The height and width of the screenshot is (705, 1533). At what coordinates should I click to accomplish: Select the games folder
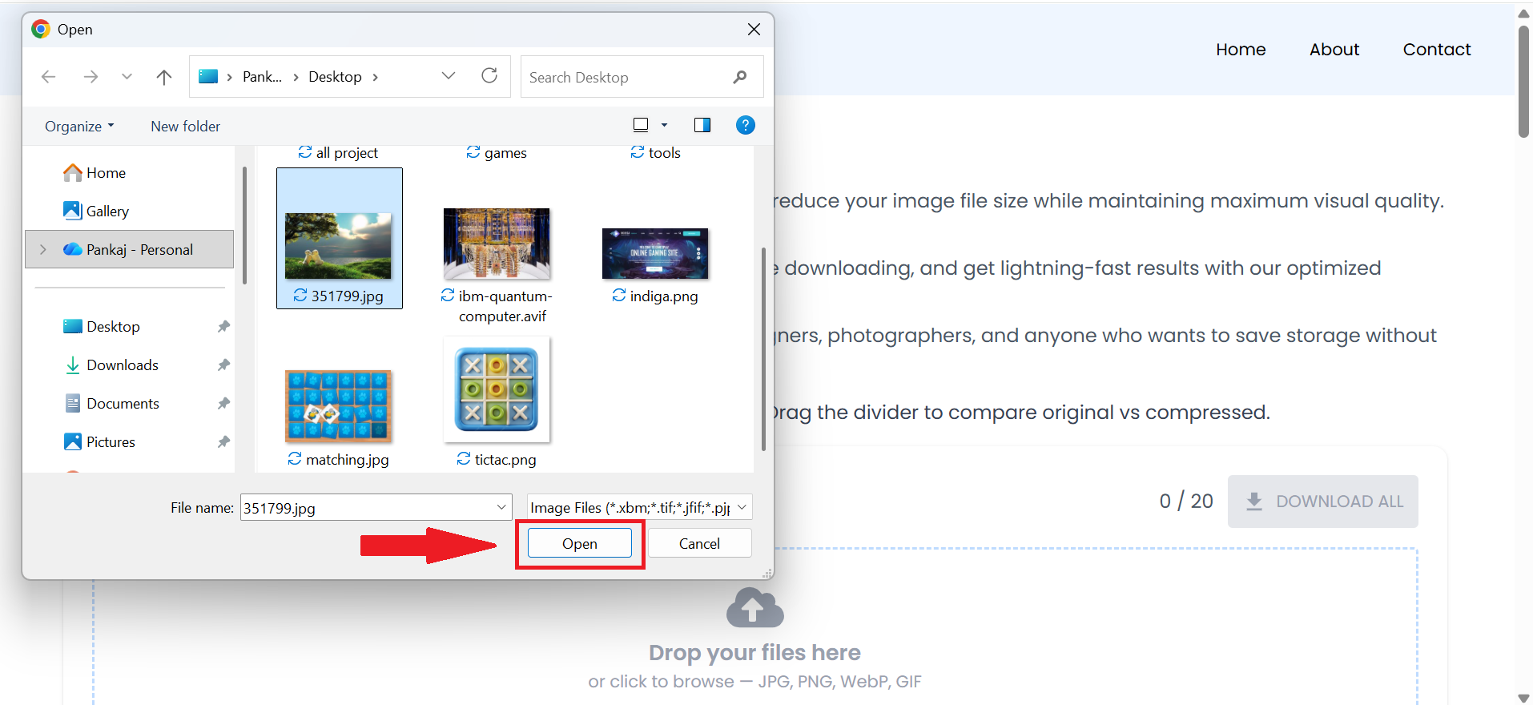point(497,153)
